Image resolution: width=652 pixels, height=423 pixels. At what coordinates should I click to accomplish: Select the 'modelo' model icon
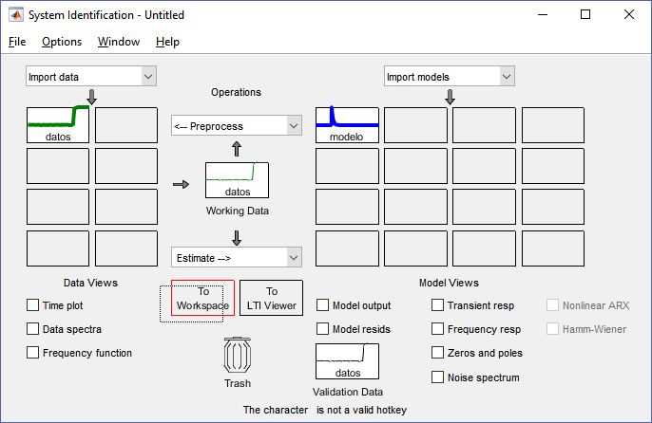click(x=347, y=125)
